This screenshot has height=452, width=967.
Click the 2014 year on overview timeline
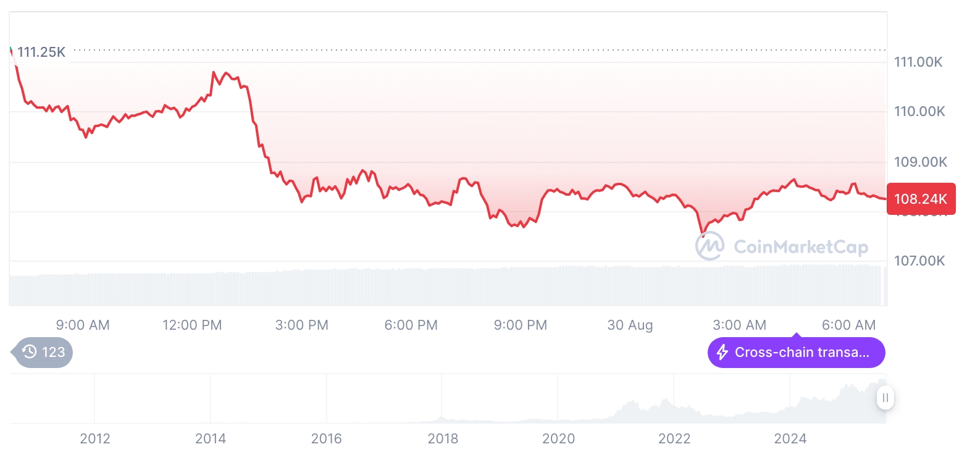211,439
